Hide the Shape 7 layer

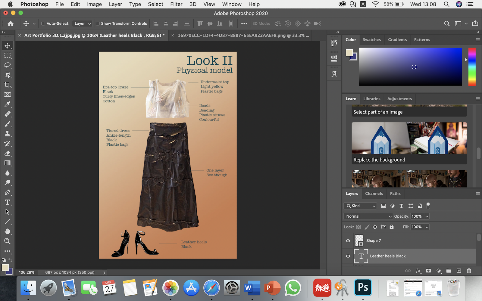[348, 241]
